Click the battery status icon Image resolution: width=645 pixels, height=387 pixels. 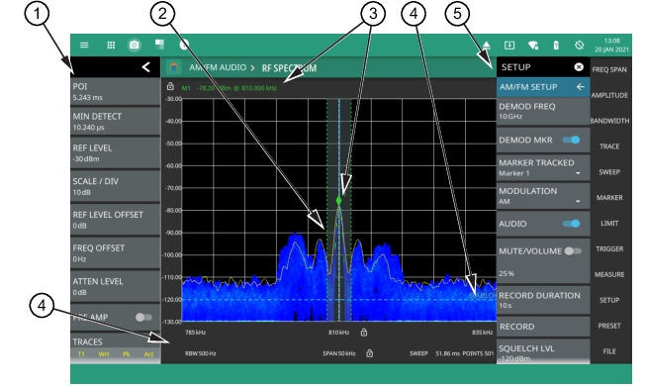coord(556,45)
